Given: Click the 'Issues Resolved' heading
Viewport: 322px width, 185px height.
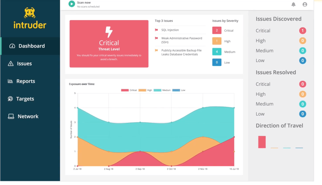Looking at the screenshot, I should pos(276,72).
